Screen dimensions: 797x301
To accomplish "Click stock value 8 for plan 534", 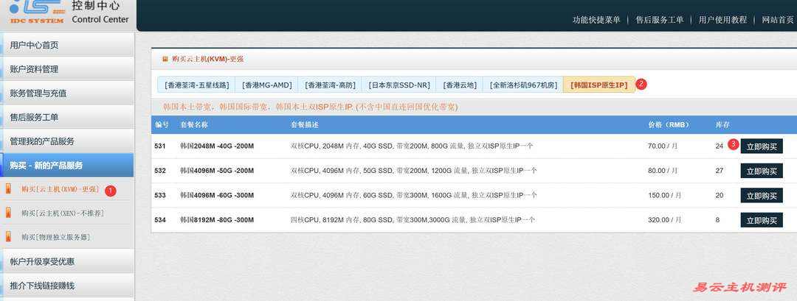I will click(718, 220).
